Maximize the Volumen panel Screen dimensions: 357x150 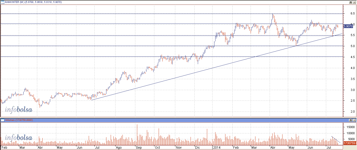pyautogui.click(x=350, y=120)
